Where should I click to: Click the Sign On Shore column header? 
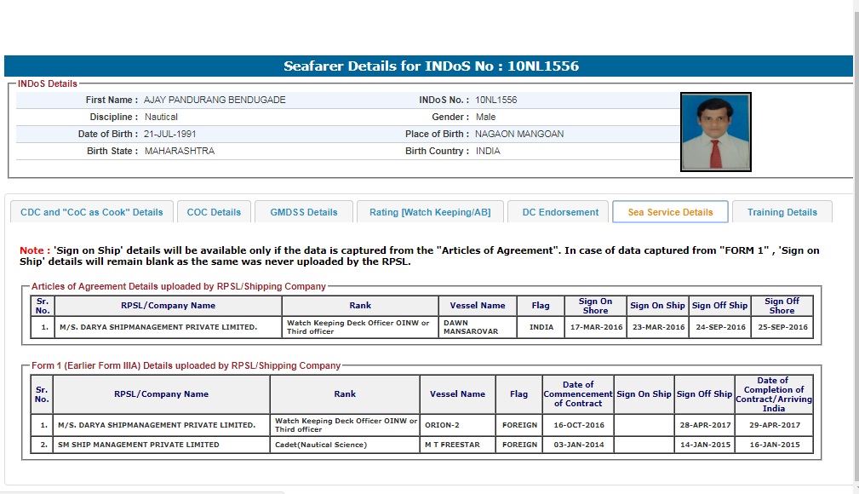coord(595,306)
